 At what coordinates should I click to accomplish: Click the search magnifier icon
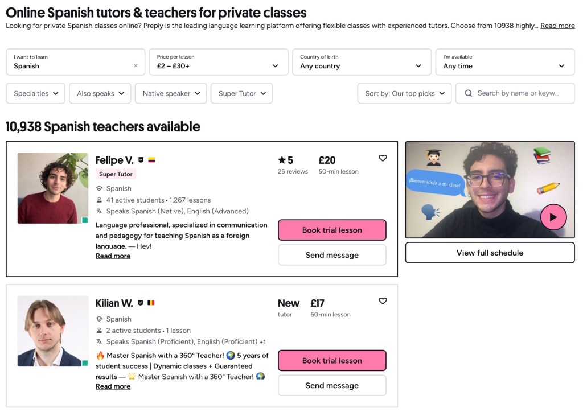tap(469, 93)
